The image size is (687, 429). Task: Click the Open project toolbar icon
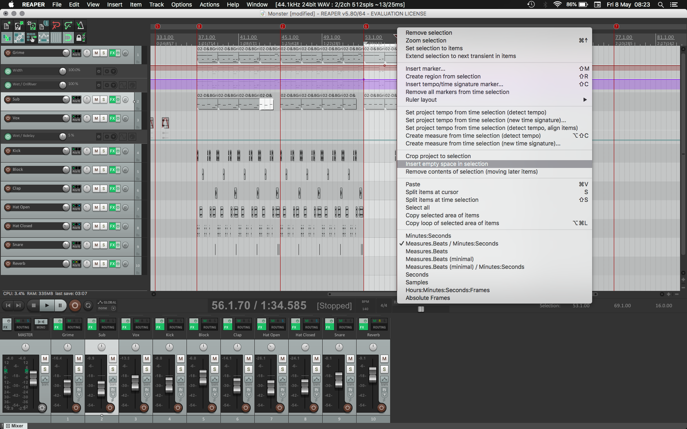click(19, 26)
